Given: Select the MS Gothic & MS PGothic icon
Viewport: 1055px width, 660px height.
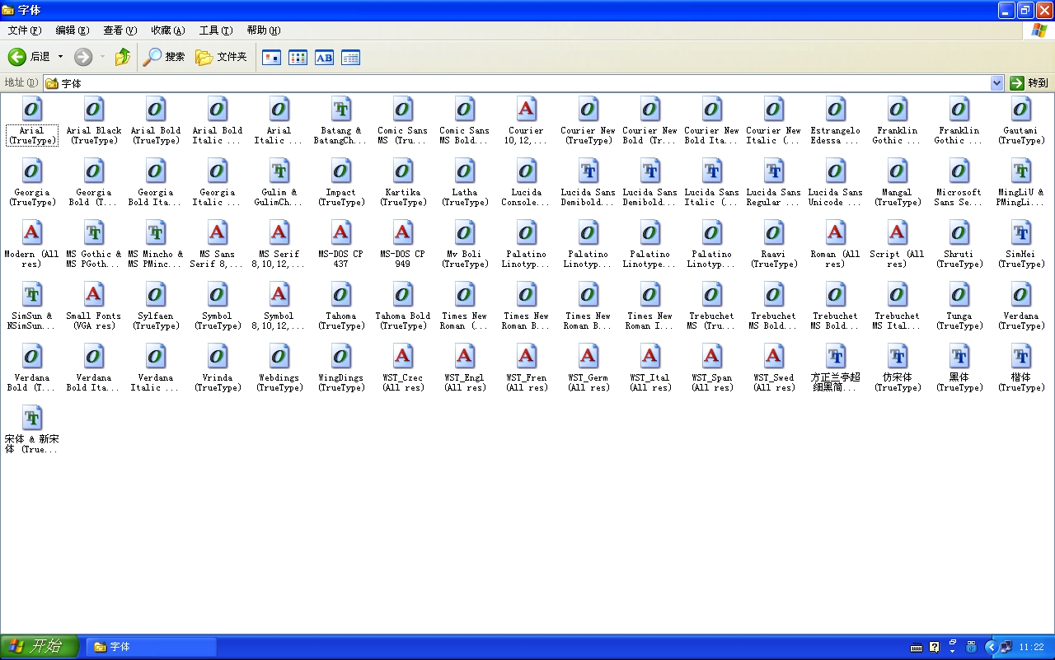Looking at the screenshot, I should tap(94, 232).
